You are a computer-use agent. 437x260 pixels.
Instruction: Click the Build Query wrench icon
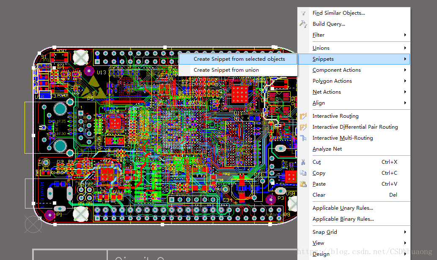tap(303, 24)
